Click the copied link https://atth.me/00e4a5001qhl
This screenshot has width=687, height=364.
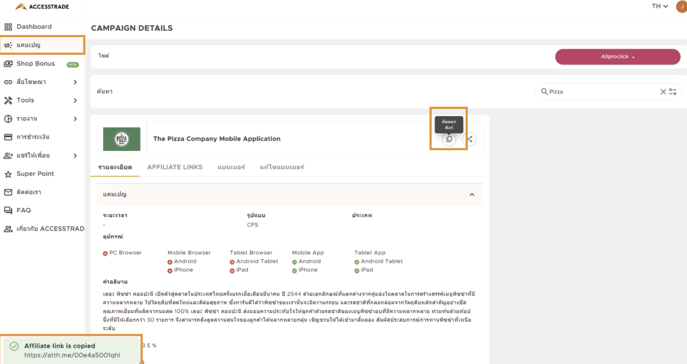pos(72,355)
